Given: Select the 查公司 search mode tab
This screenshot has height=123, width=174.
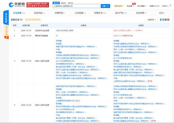Looking at the screenshot, I should [x=56, y=3].
